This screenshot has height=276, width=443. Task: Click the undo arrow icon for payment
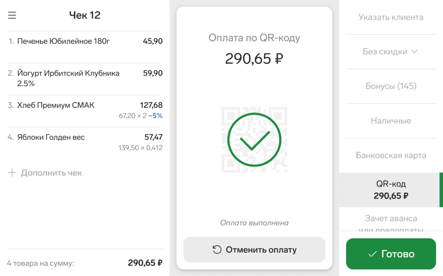[217, 249]
